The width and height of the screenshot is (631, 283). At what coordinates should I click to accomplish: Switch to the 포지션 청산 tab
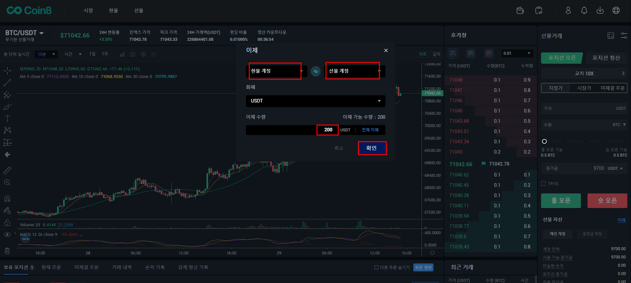click(x=606, y=58)
